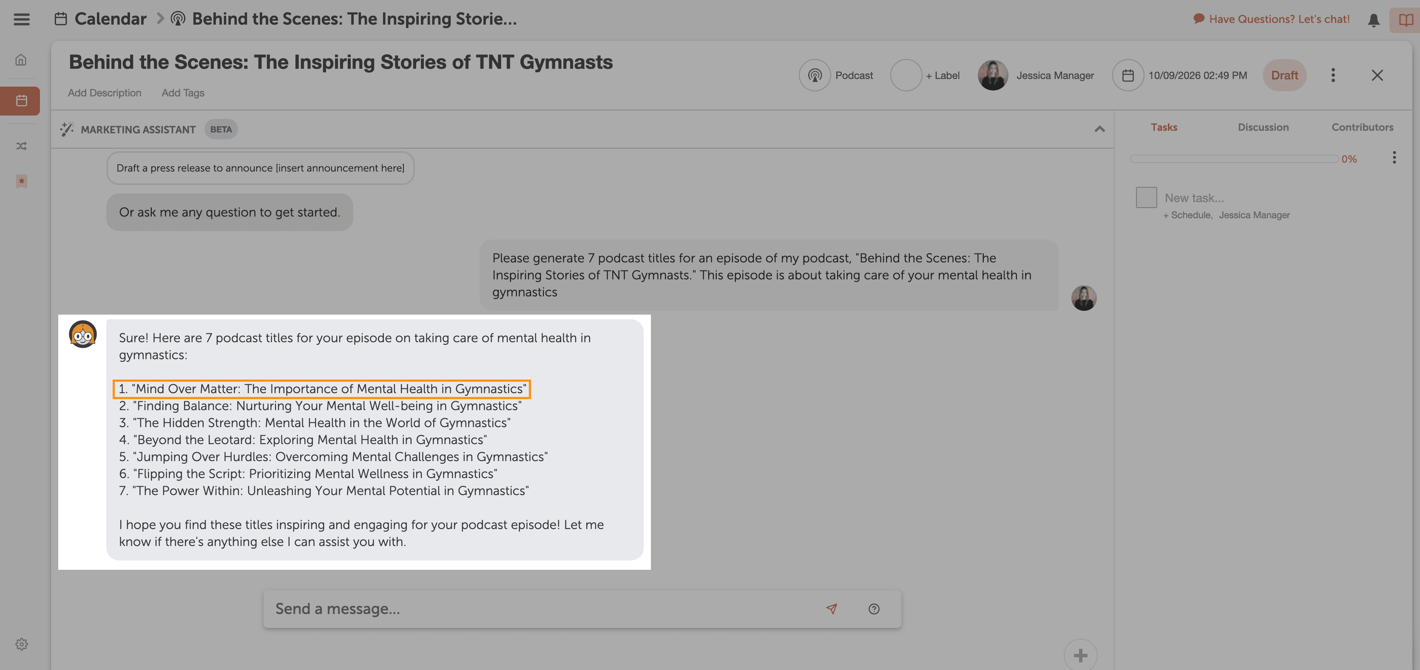Open the hamburger navigation menu
This screenshot has width=1420, height=670.
22,19
